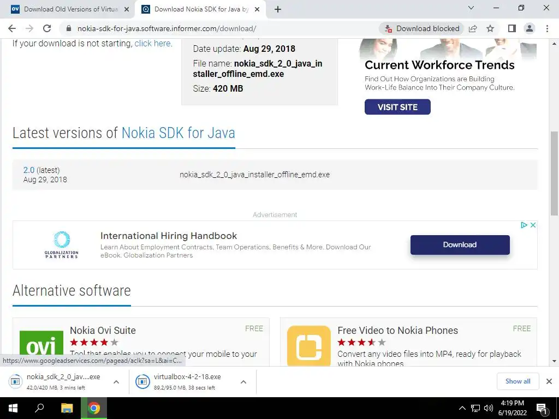Screen dimensions: 559x419
Task: Click the AdChoices triangle icon
Action: [x=524, y=225]
